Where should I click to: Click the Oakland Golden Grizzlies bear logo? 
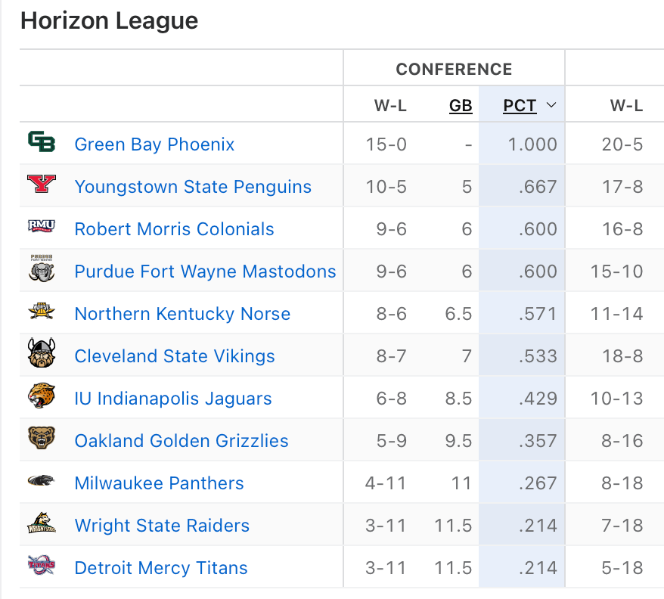pos(42,439)
